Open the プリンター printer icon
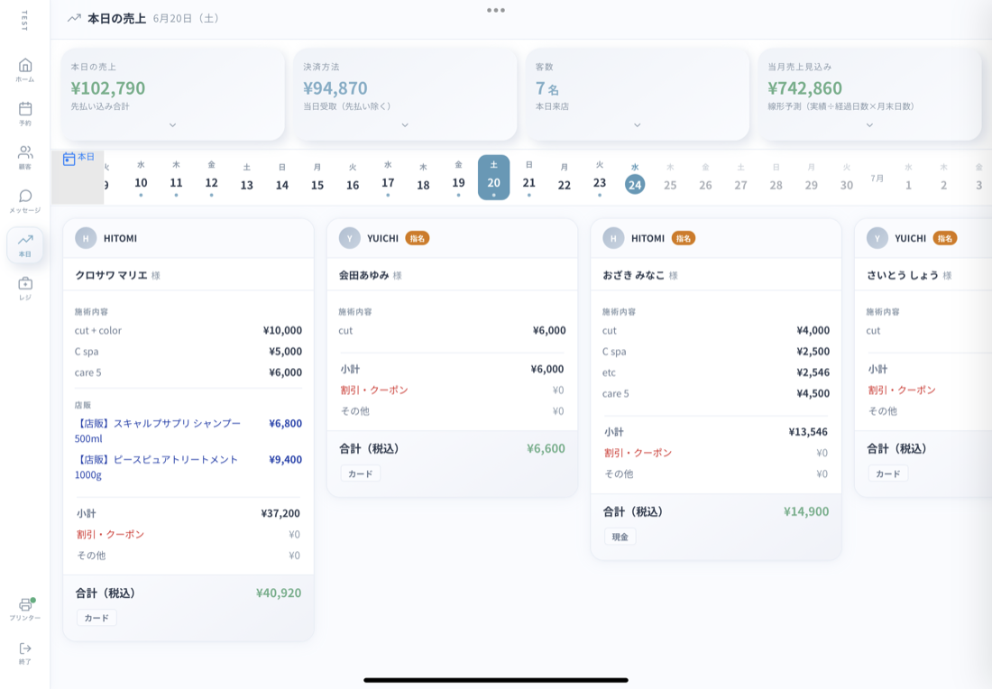The height and width of the screenshot is (689, 992). 24,609
